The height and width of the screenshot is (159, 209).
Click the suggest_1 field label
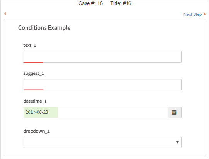click(x=34, y=73)
